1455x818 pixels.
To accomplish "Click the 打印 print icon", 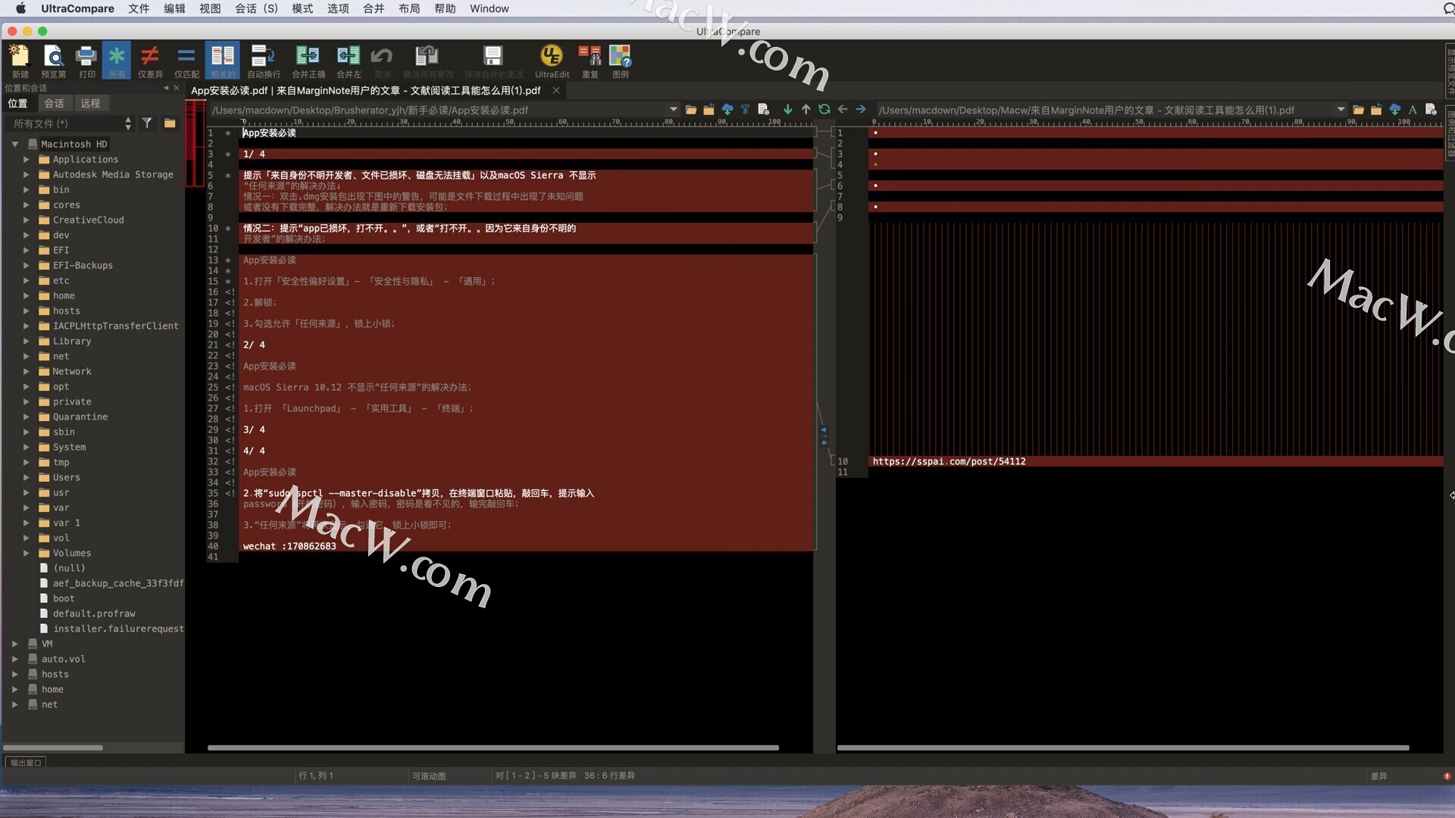I will tap(86, 61).
